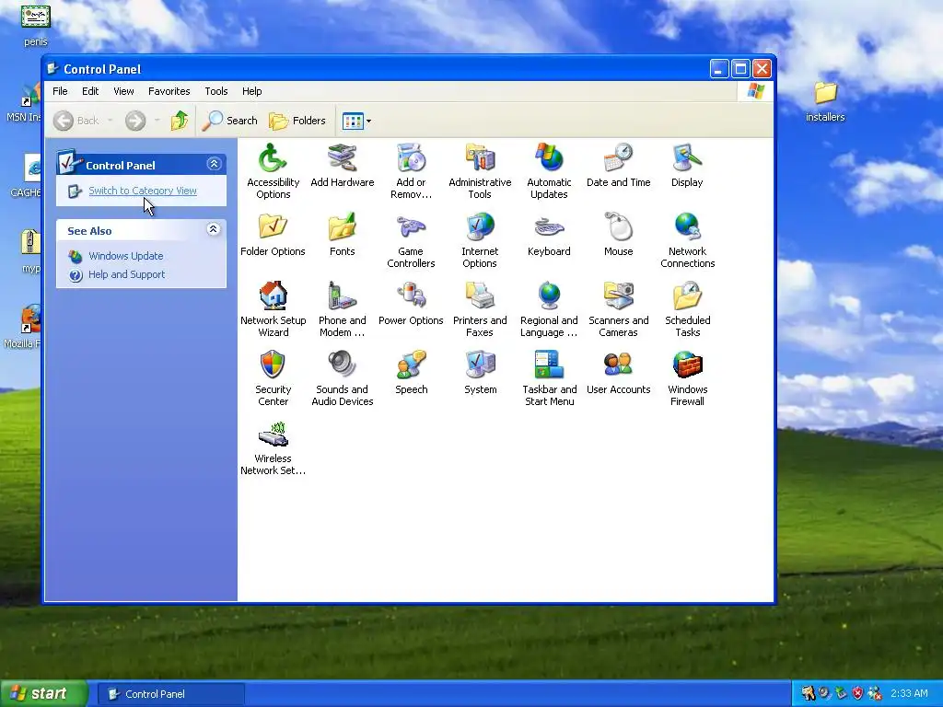Screen dimensions: 943x707
Task: Maximize the Control Panel window
Action: pos(741,69)
